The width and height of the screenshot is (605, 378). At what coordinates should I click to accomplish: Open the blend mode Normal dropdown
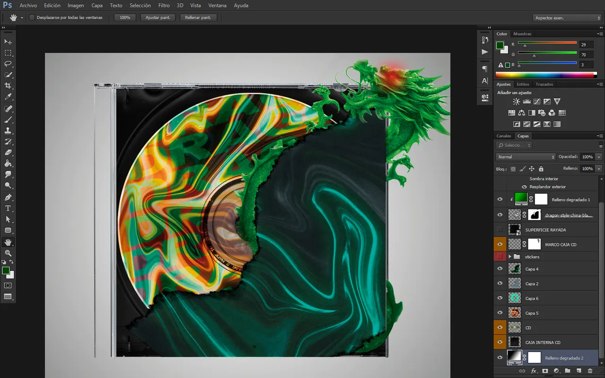(526, 157)
